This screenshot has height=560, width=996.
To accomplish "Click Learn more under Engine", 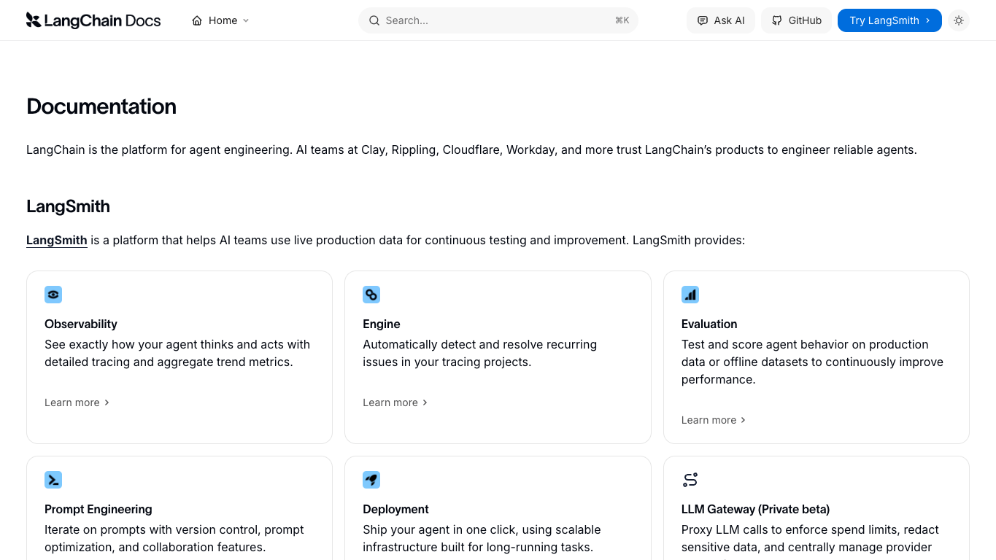I will coord(395,402).
